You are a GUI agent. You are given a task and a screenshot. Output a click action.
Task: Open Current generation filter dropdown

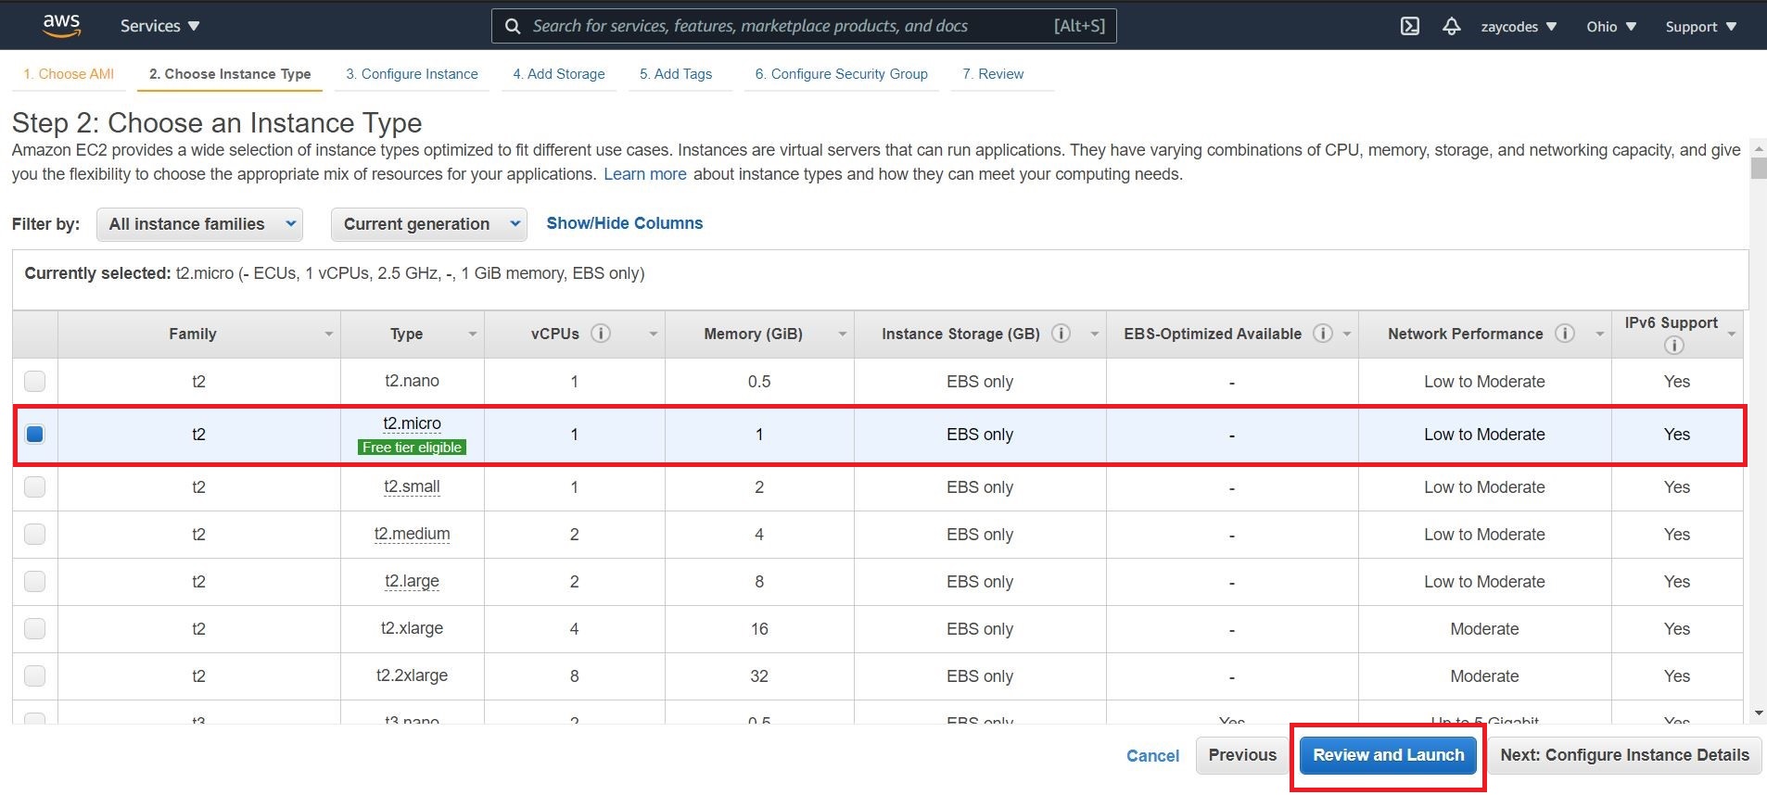[429, 224]
